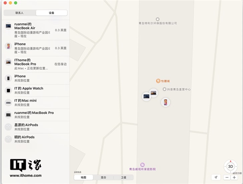Select the 地图 map view
Screen dimensions: 243x184
pyautogui.click(x=83, y=177)
